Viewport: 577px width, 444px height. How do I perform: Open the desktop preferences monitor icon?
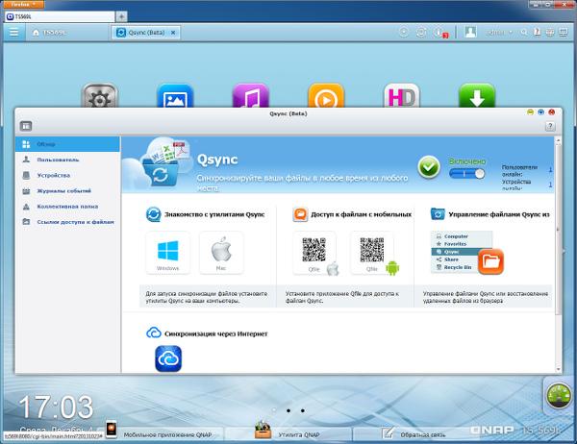pos(564,33)
